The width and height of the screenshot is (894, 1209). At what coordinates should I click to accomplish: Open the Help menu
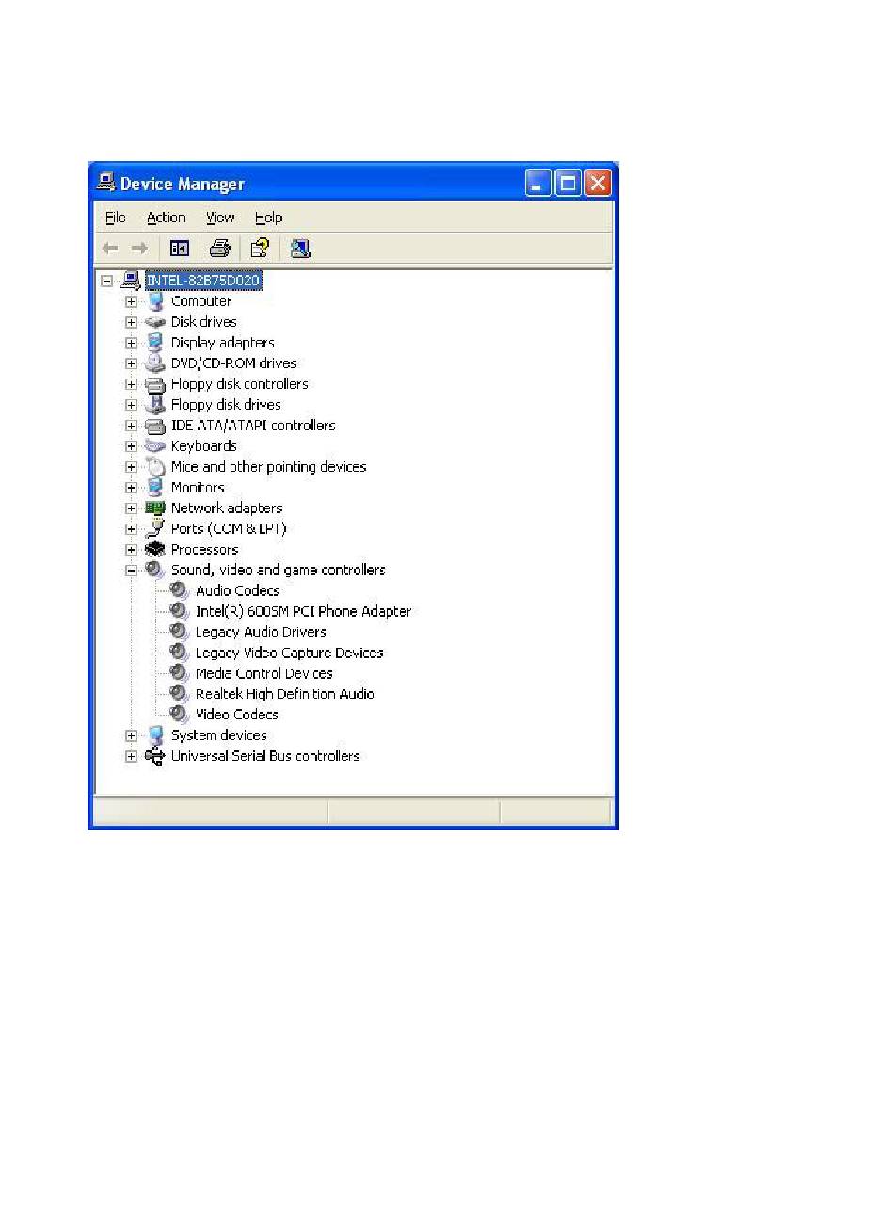(x=268, y=218)
